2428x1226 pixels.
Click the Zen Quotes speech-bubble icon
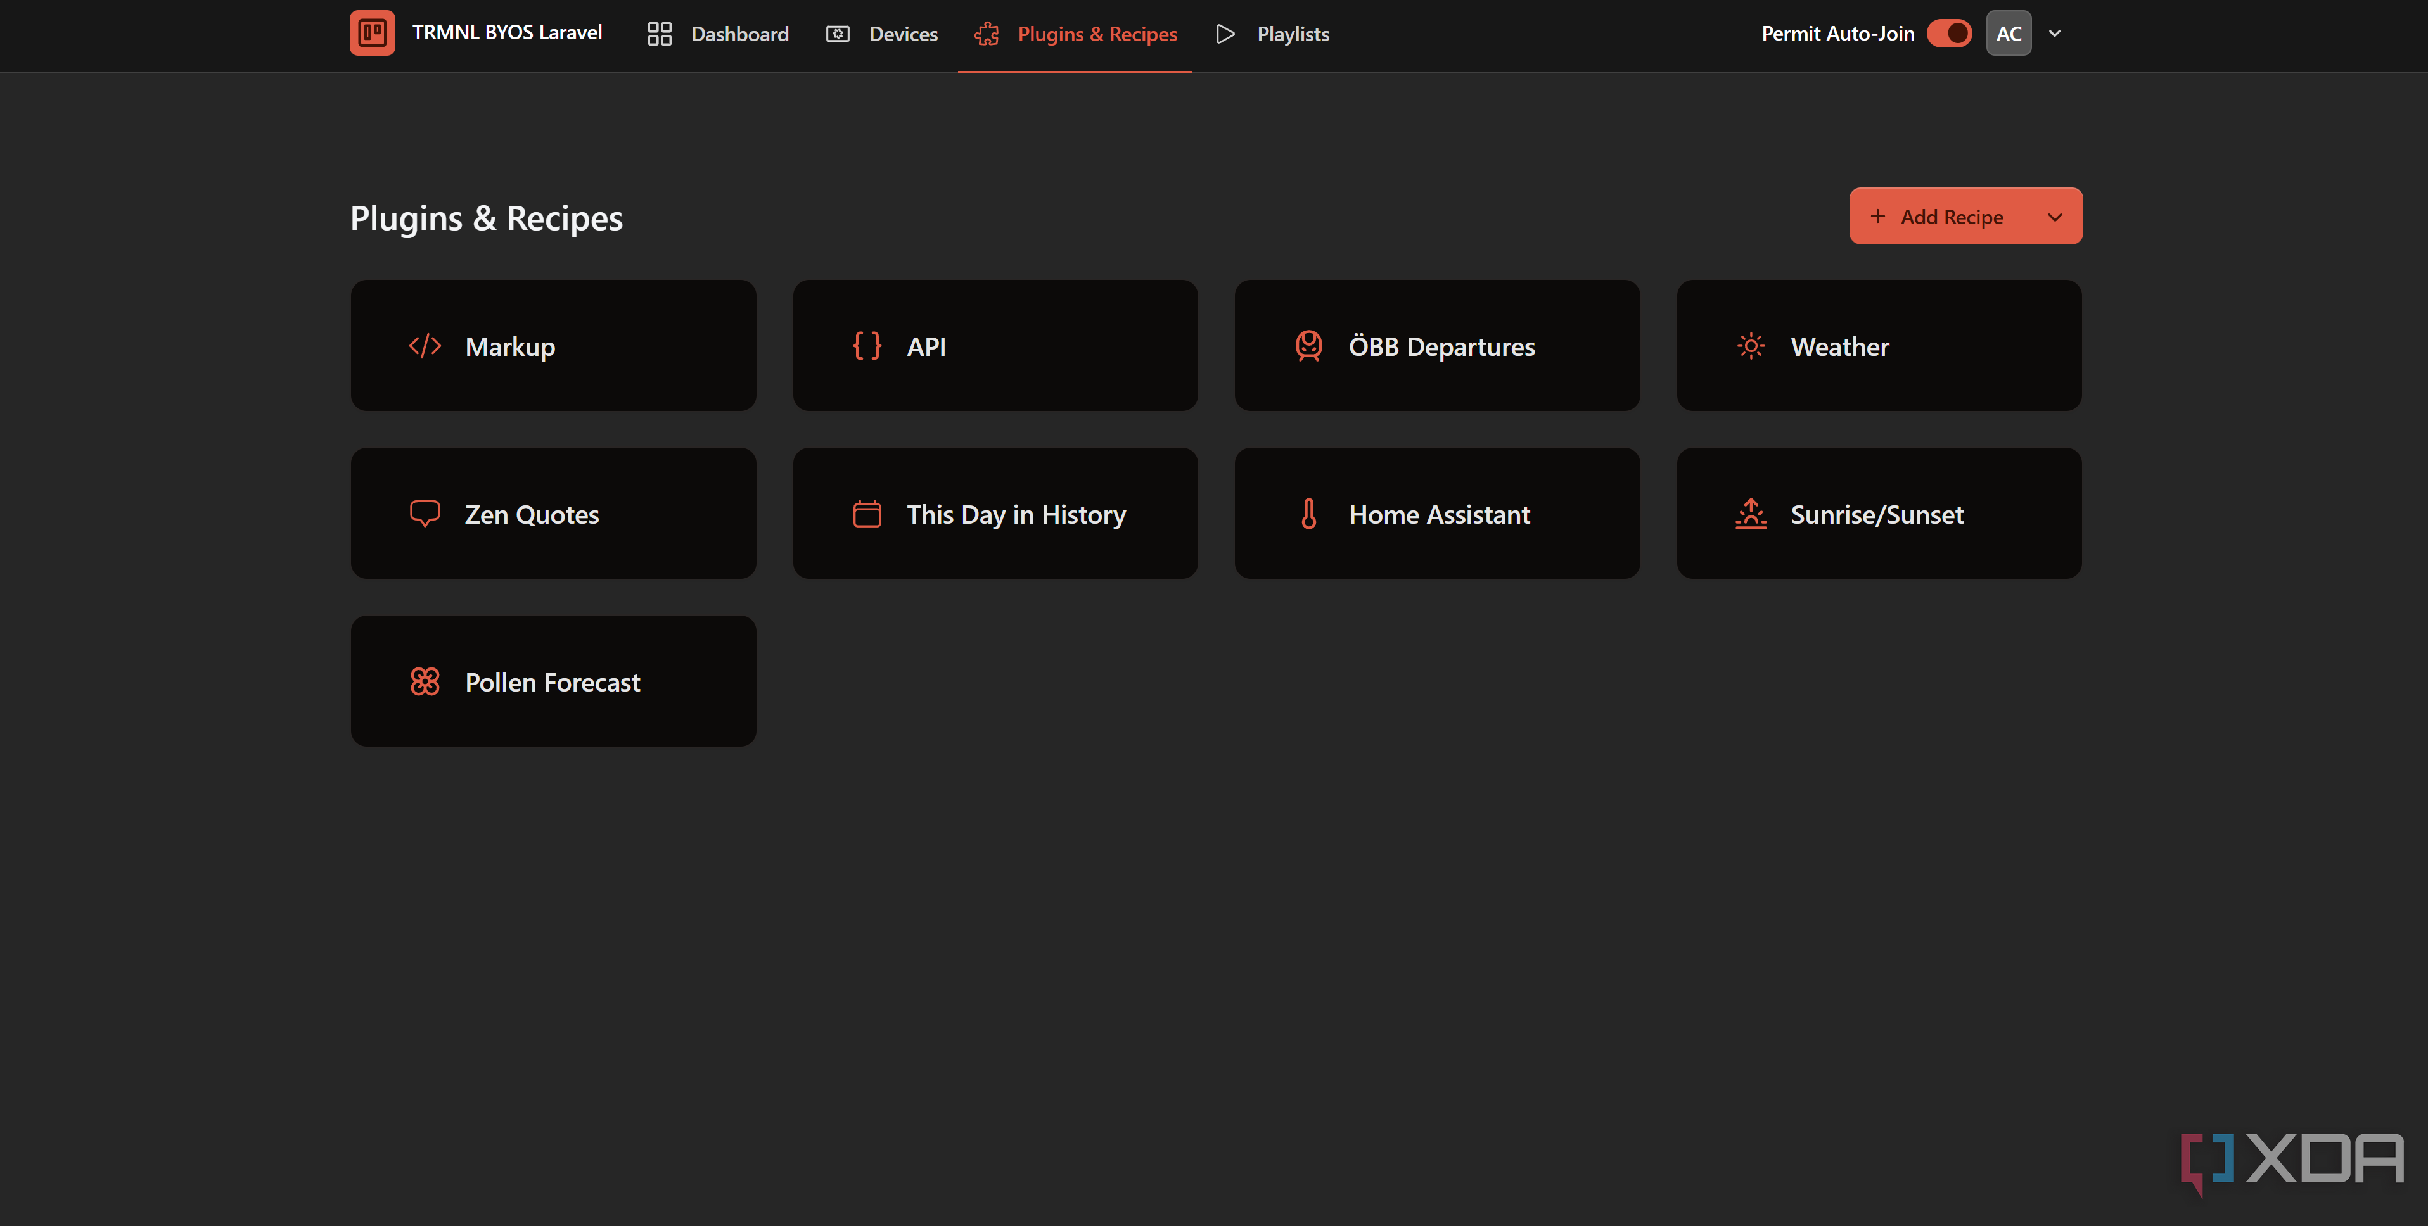(425, 514)
